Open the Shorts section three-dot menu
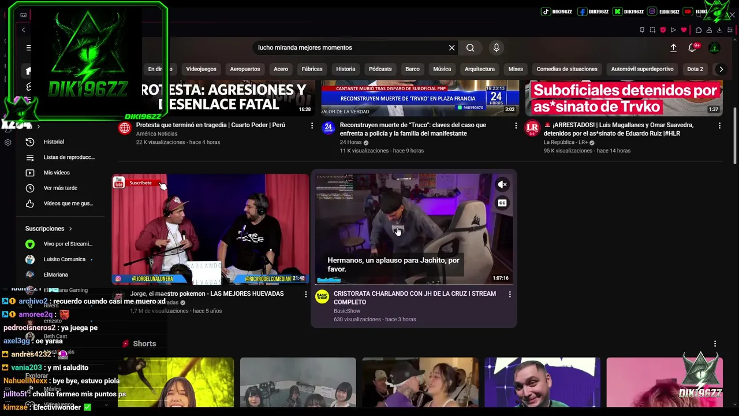 coord(715,344)
